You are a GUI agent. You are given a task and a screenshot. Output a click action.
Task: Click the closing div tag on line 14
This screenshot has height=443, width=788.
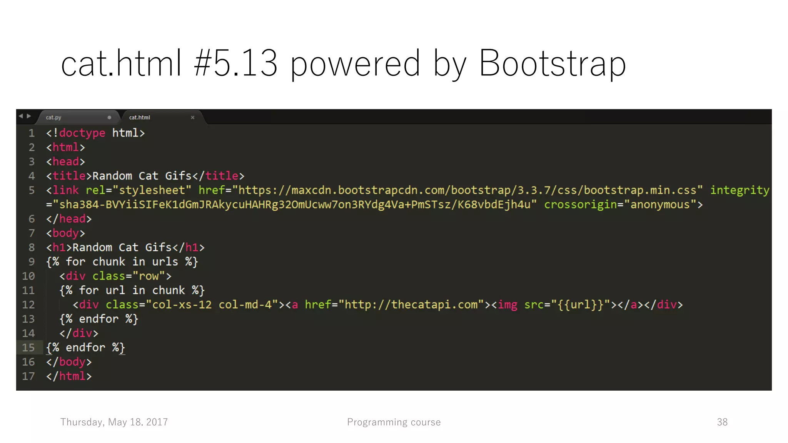coord(79,333)
